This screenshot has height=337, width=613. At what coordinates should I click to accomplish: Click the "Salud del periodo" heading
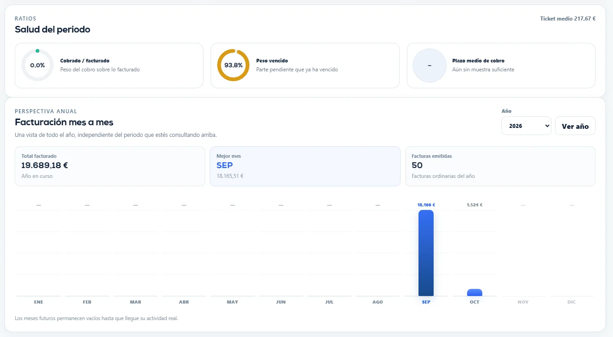click(53, 29)
